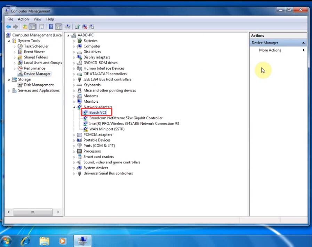
Task: Select WAN Miniport (SSTP) device
Action: tap(107, 129)
